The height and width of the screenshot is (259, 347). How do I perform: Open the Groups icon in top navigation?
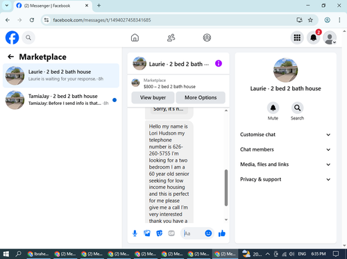[x=207, y=37]
